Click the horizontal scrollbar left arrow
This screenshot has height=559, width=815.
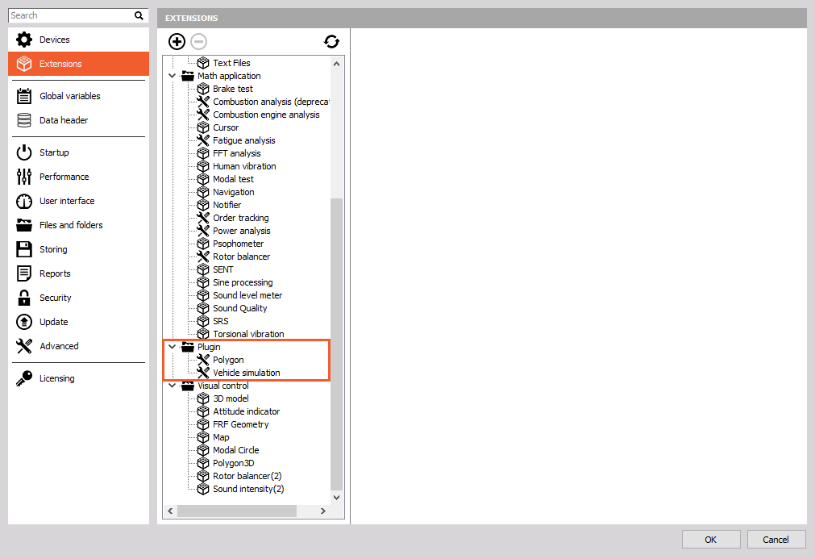point(170,511)
